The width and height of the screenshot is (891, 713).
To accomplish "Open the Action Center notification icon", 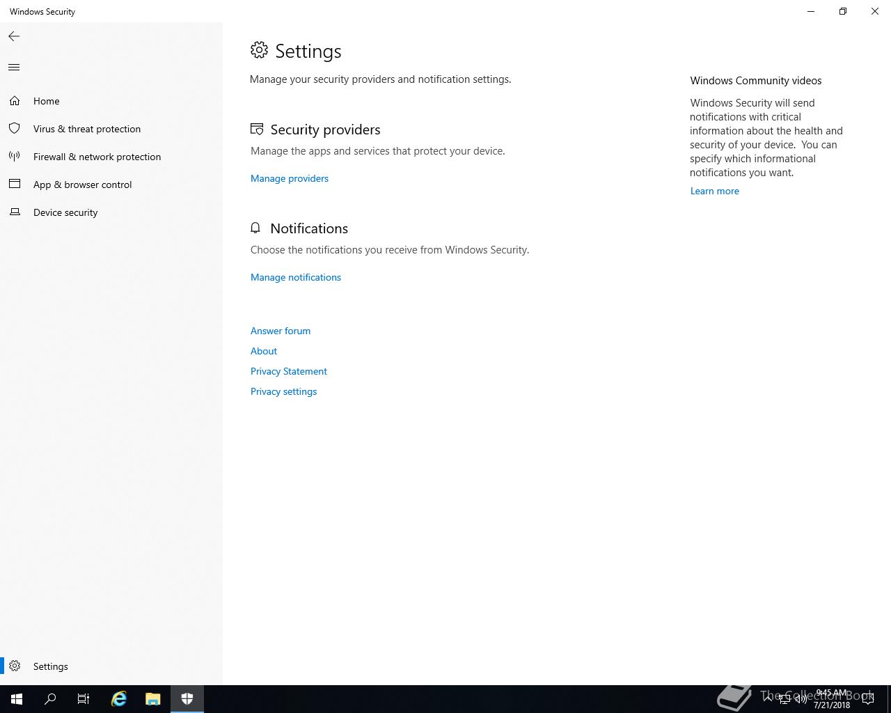I will 868,699.
